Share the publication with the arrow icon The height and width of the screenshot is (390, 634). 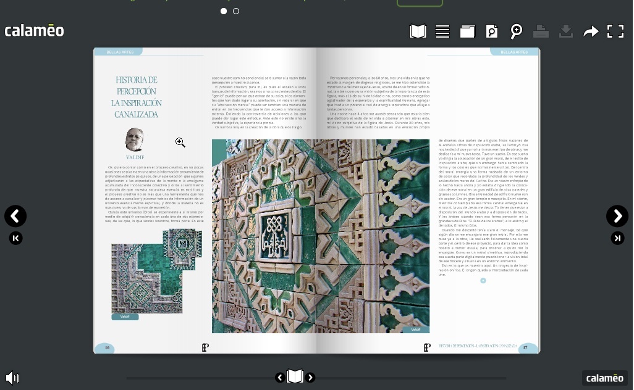coord(591,31)
